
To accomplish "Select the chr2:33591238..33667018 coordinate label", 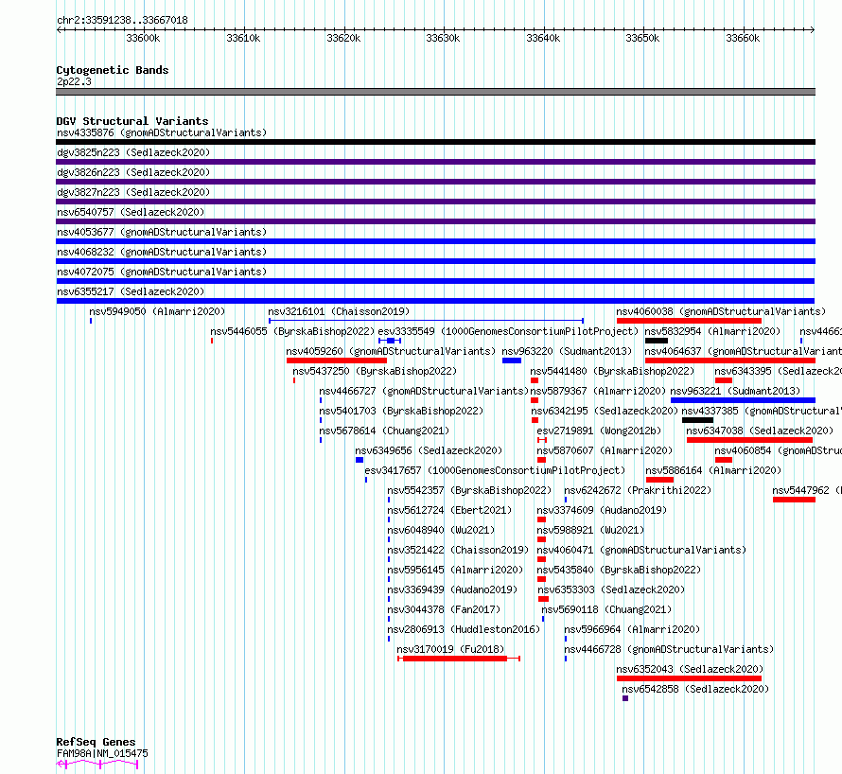I will (122, 21).
